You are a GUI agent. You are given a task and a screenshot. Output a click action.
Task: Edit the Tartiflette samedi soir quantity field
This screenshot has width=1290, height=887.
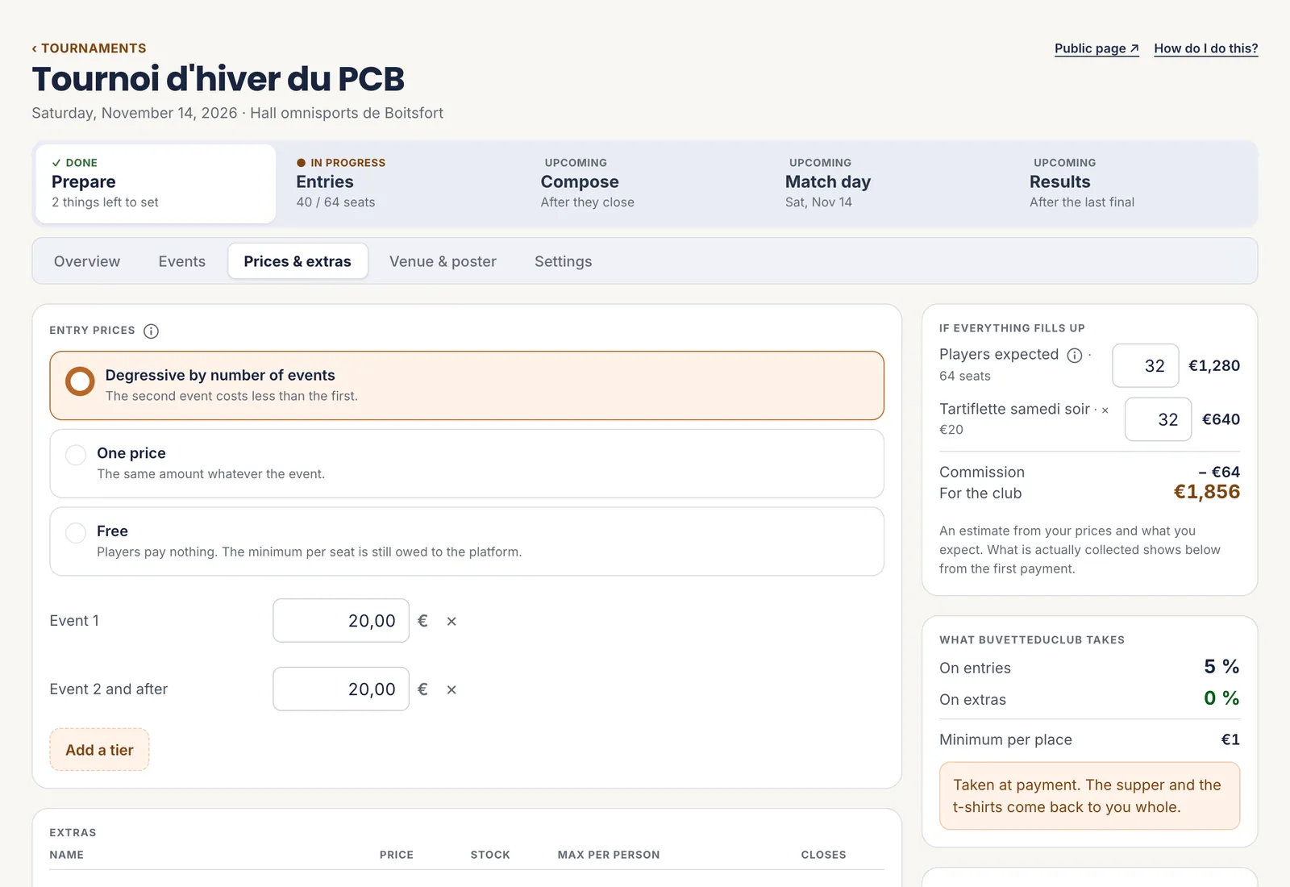(1159, 419)
